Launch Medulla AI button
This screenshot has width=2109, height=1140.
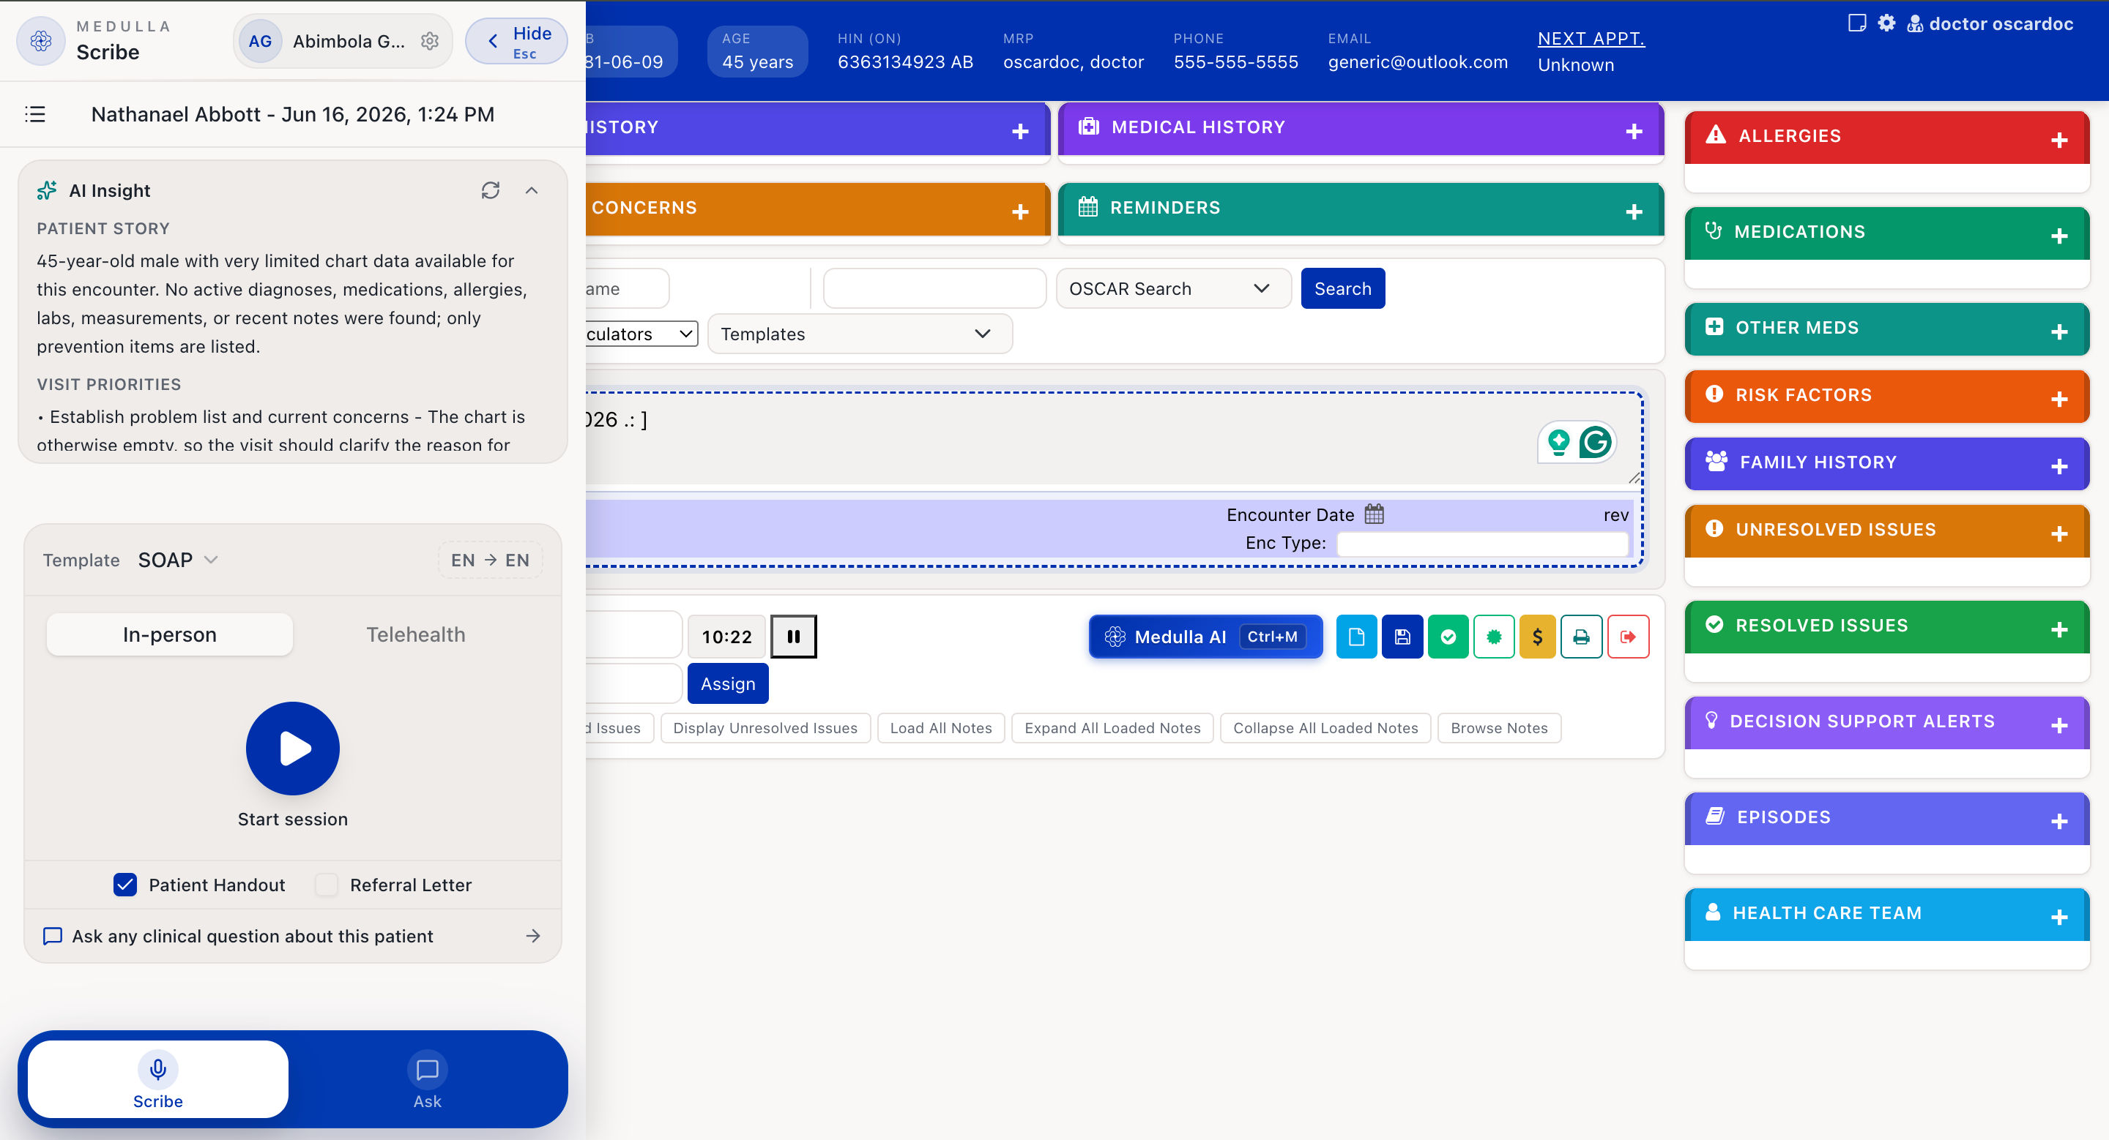1205,637
